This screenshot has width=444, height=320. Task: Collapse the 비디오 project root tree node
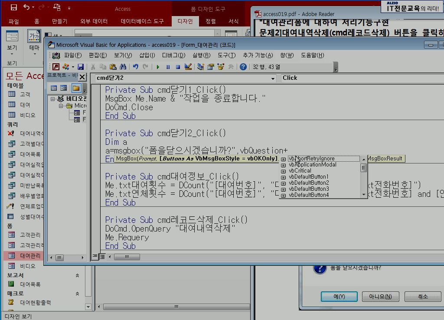click(52, 99)
